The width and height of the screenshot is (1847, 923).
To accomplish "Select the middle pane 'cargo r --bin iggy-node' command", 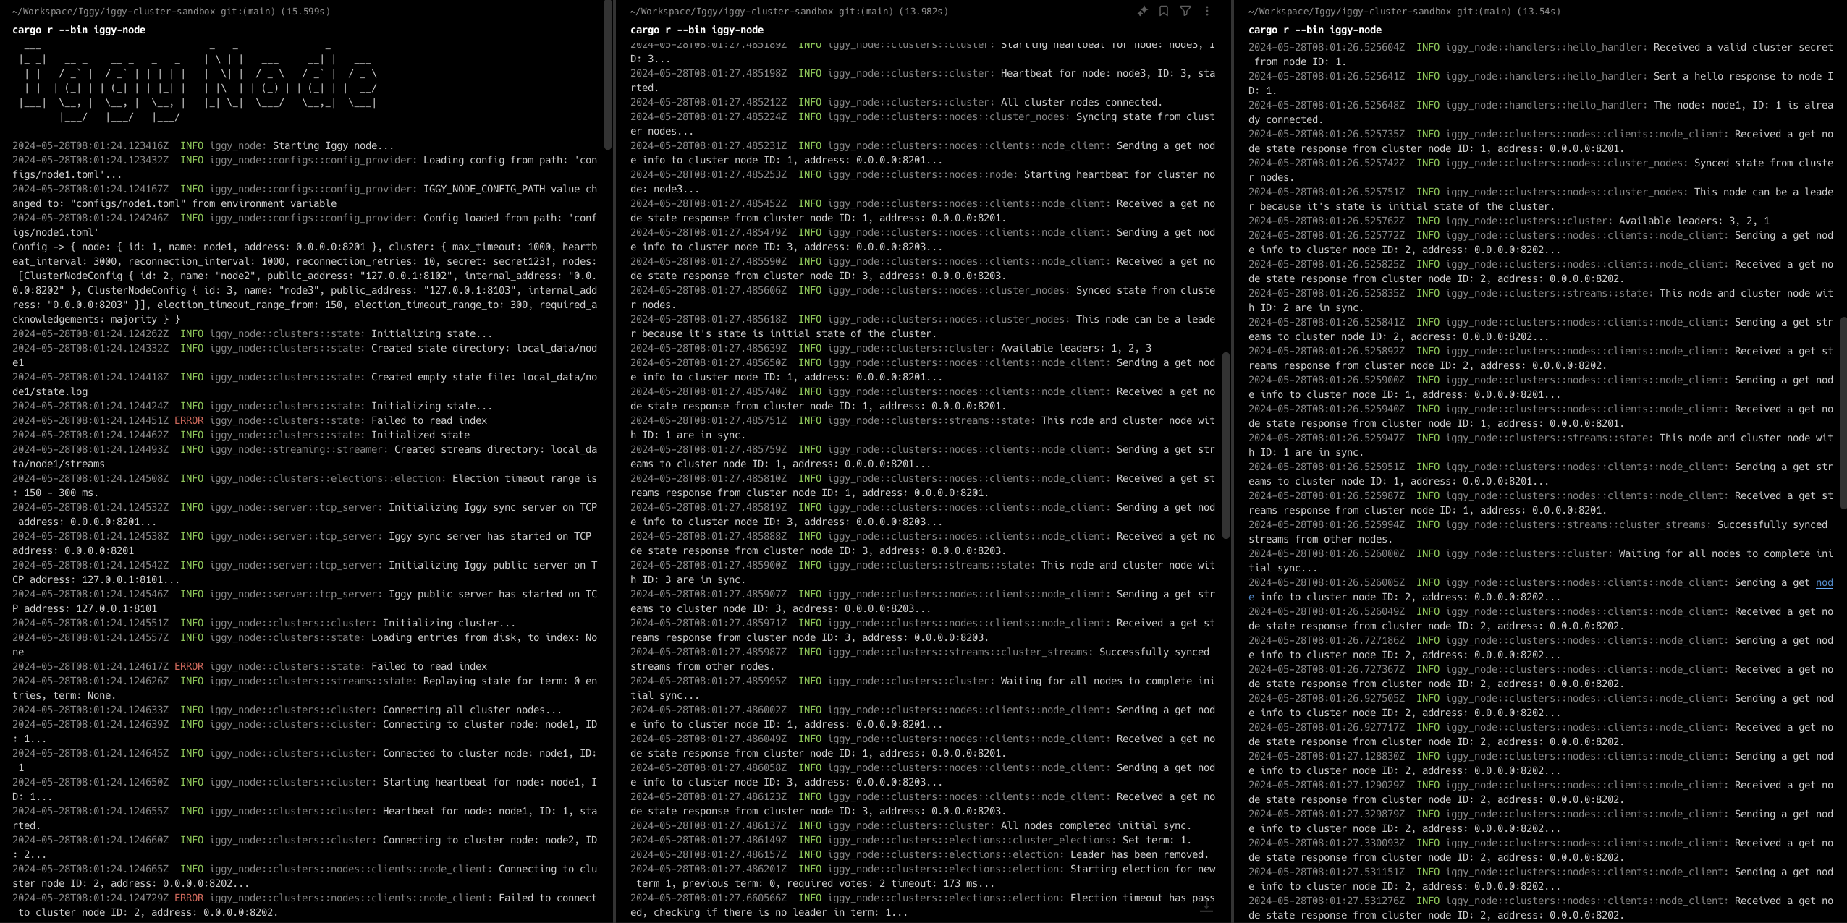I will [x=697, y=30].
